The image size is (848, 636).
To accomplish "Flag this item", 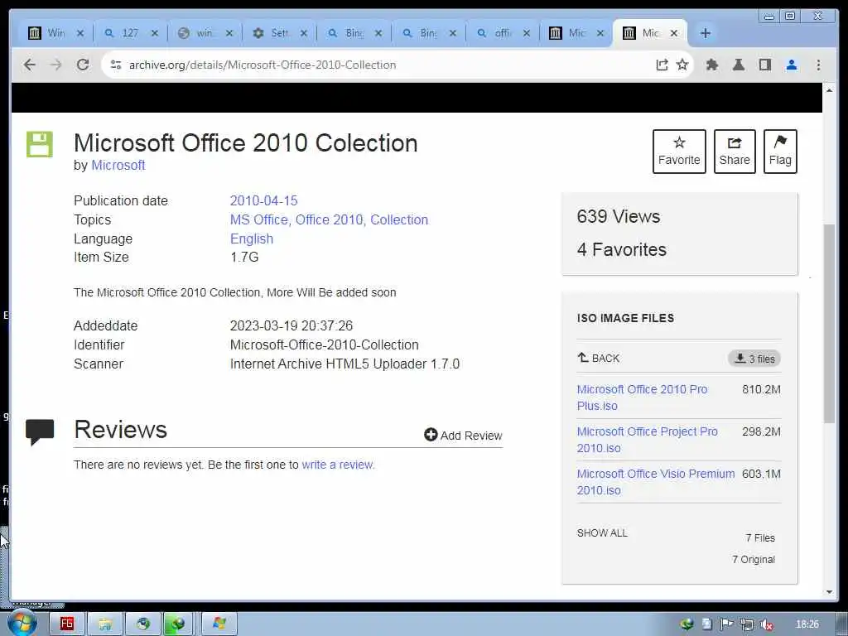I will point(780,152).
